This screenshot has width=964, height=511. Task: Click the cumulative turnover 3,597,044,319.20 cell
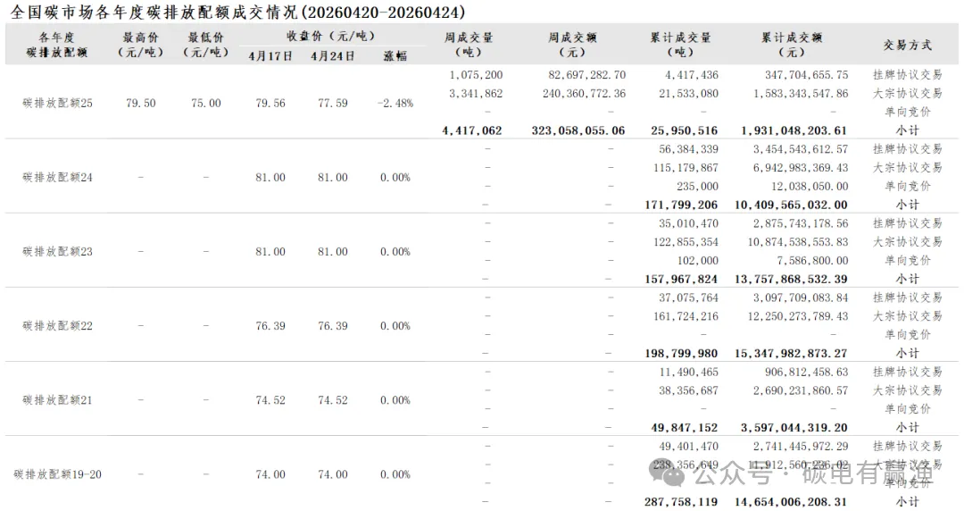point(794,428)
